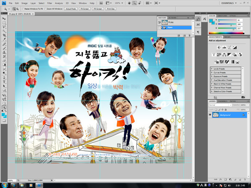This screenshot has width=251, height=188.
Task: Click the Print Size button
Action: point(111,9)
